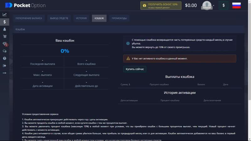The width and height of the screenshot is (251, 141).
Task: Open the trading chart sidebar icon
Action: [x=4, y=14]
